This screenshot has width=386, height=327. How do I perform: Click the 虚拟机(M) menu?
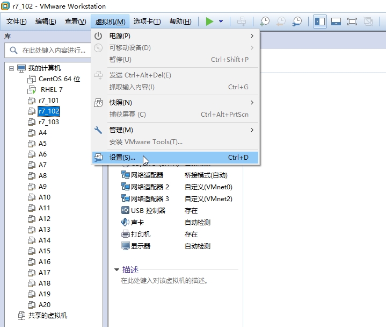pyautogui.click(x=110, y=22)
